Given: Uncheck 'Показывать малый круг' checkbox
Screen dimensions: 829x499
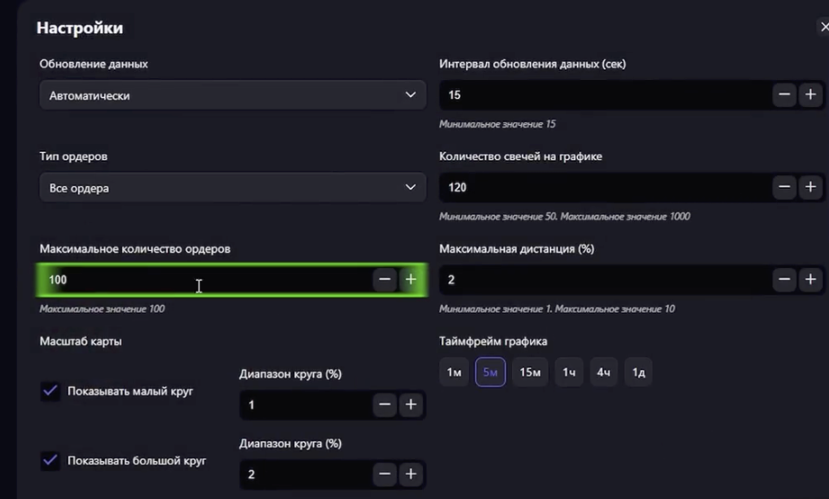Looking at the screenshot, I should point(50,391).
